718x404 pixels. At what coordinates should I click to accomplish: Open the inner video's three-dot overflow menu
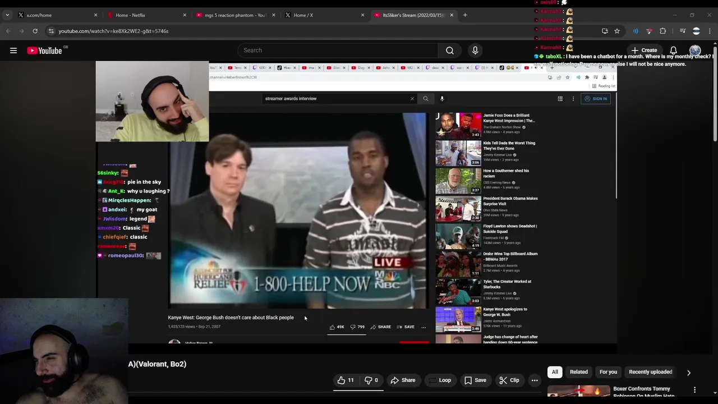(x=424, y=327)
